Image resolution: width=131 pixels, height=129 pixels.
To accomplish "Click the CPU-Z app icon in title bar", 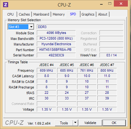I will coord(6,5).
